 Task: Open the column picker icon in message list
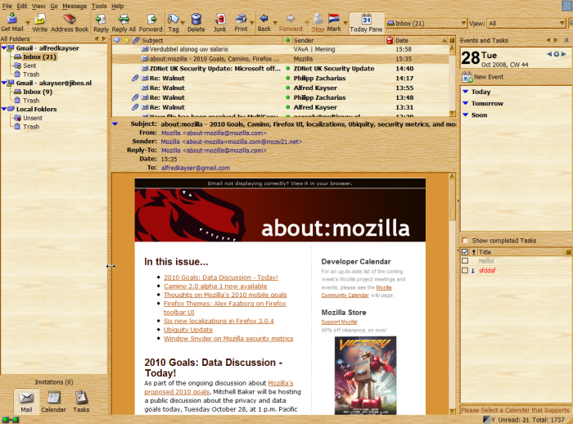pyautogui.click(x=452, y=40)
